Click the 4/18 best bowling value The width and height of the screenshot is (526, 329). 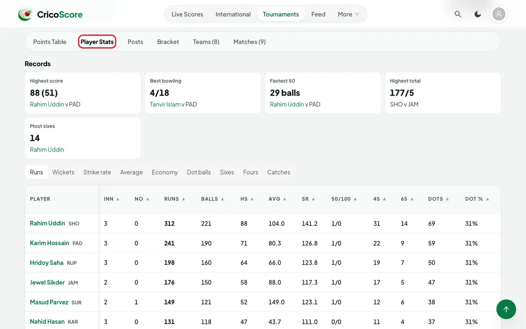pyautogui.click(x=160, y=93)
